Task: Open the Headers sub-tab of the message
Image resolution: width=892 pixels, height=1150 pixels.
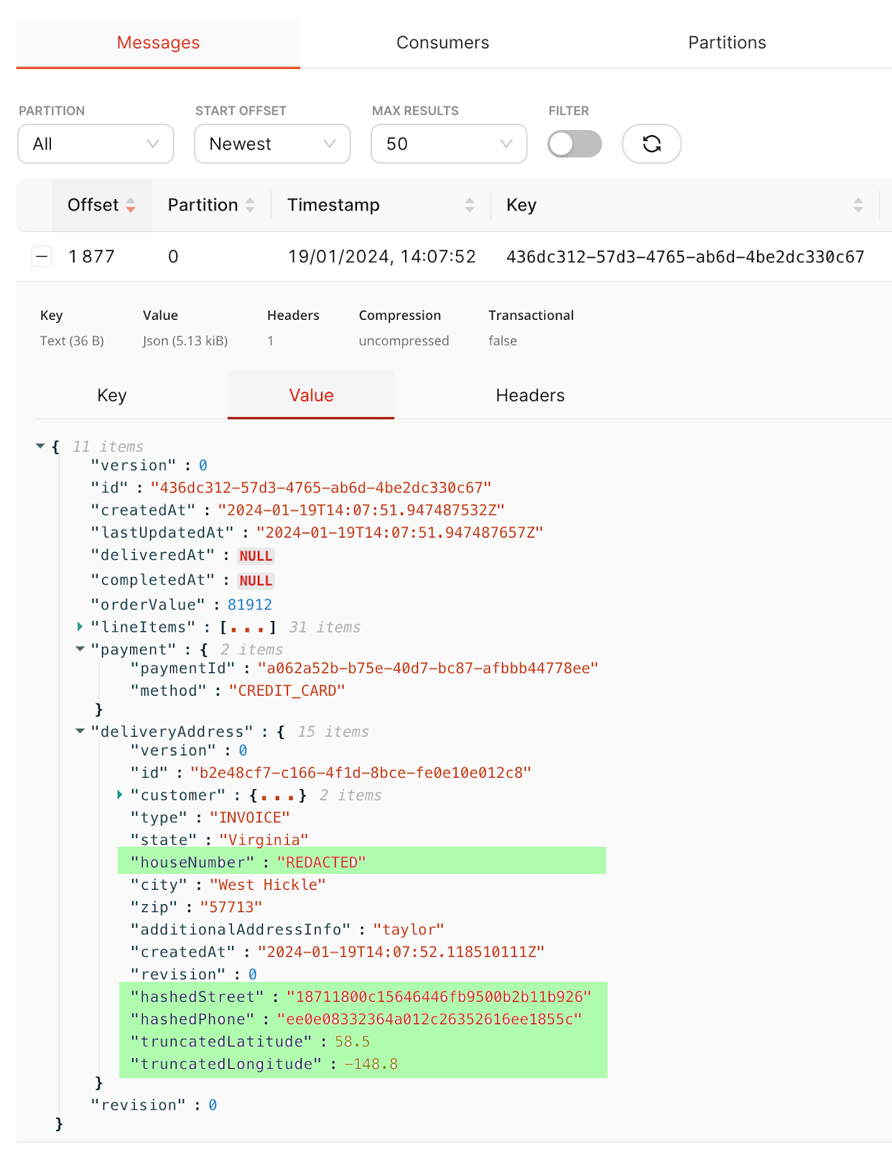Action: (x=530, y=395)
